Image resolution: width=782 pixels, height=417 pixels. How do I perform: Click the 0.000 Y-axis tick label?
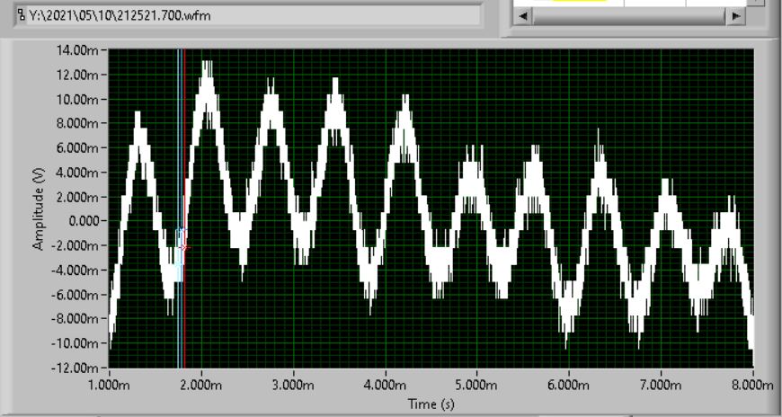85,221
